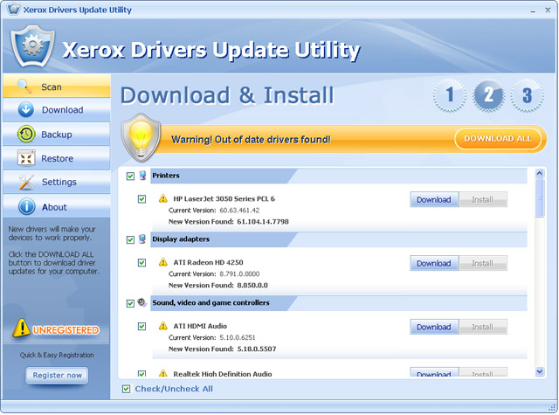Click the title bar app icon

pos(14,10)
